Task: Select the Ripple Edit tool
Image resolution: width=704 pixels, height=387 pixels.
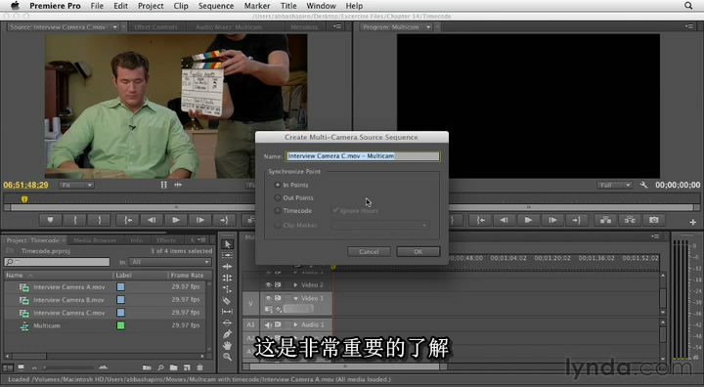Action: tap(228, 267)
